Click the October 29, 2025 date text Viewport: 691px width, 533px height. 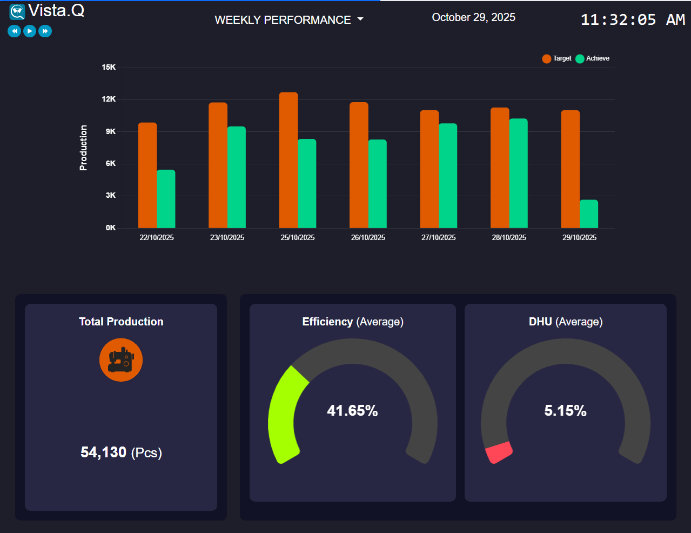pyautogui.click(x=473, y=18)
